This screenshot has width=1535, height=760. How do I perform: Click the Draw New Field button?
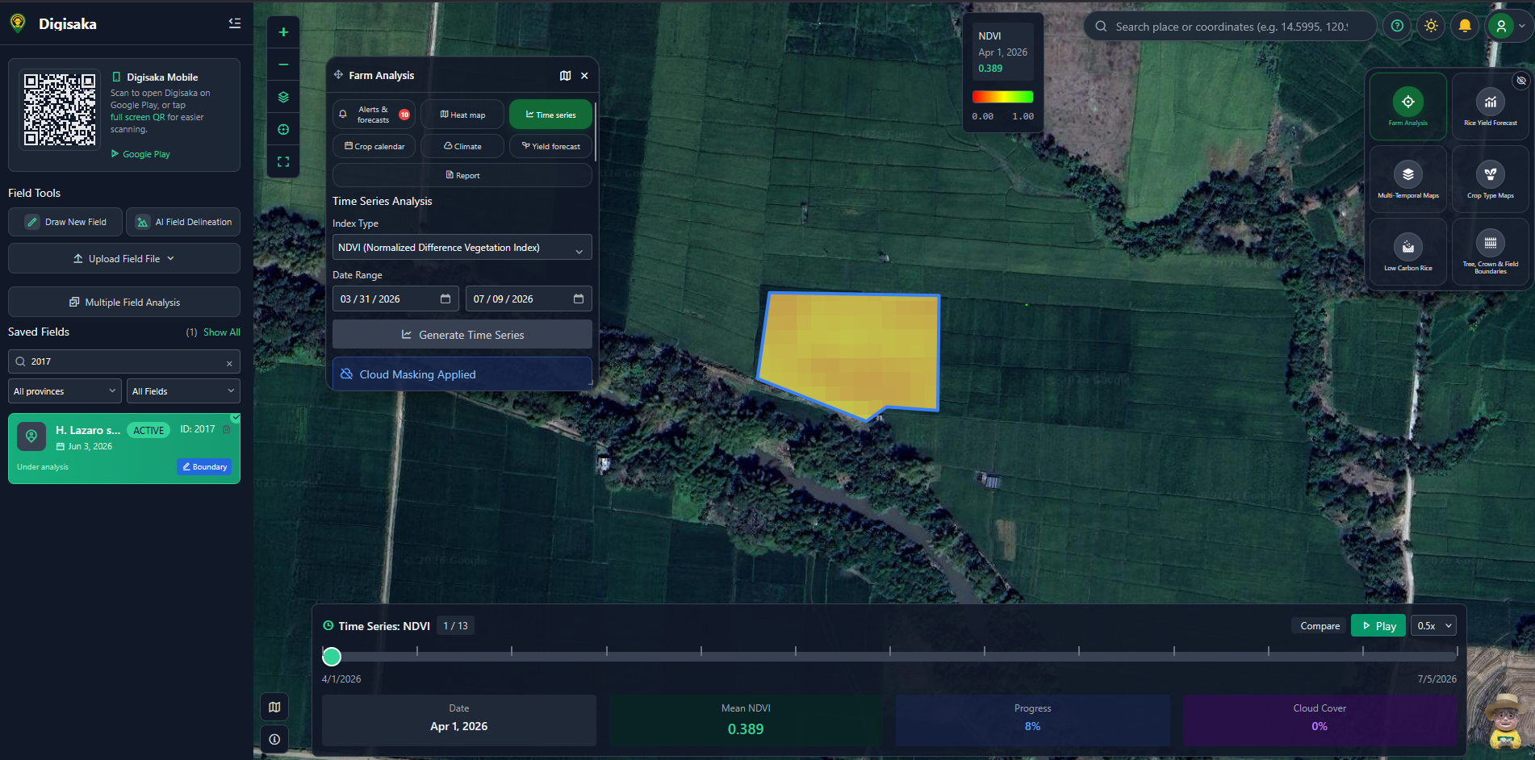coord(65,222)
